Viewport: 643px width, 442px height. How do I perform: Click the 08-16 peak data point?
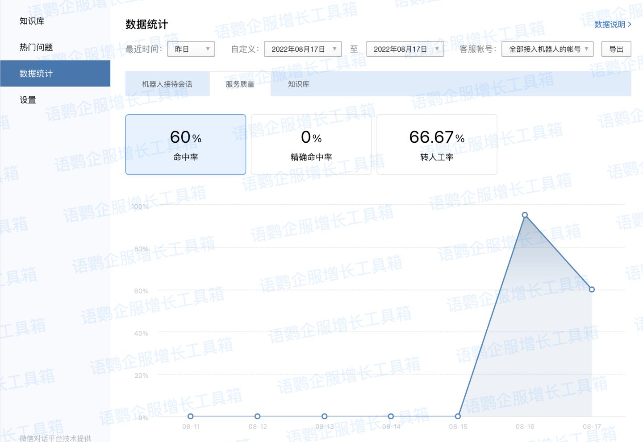click(525, 215)
